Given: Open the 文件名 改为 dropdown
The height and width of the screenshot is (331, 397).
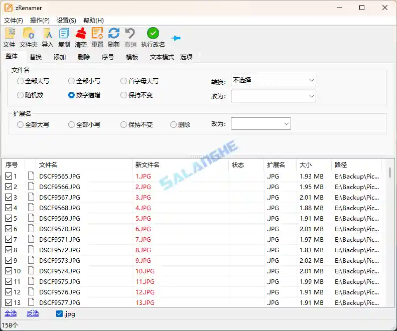Looking at the screenshot, I should (x=273, y=96).
